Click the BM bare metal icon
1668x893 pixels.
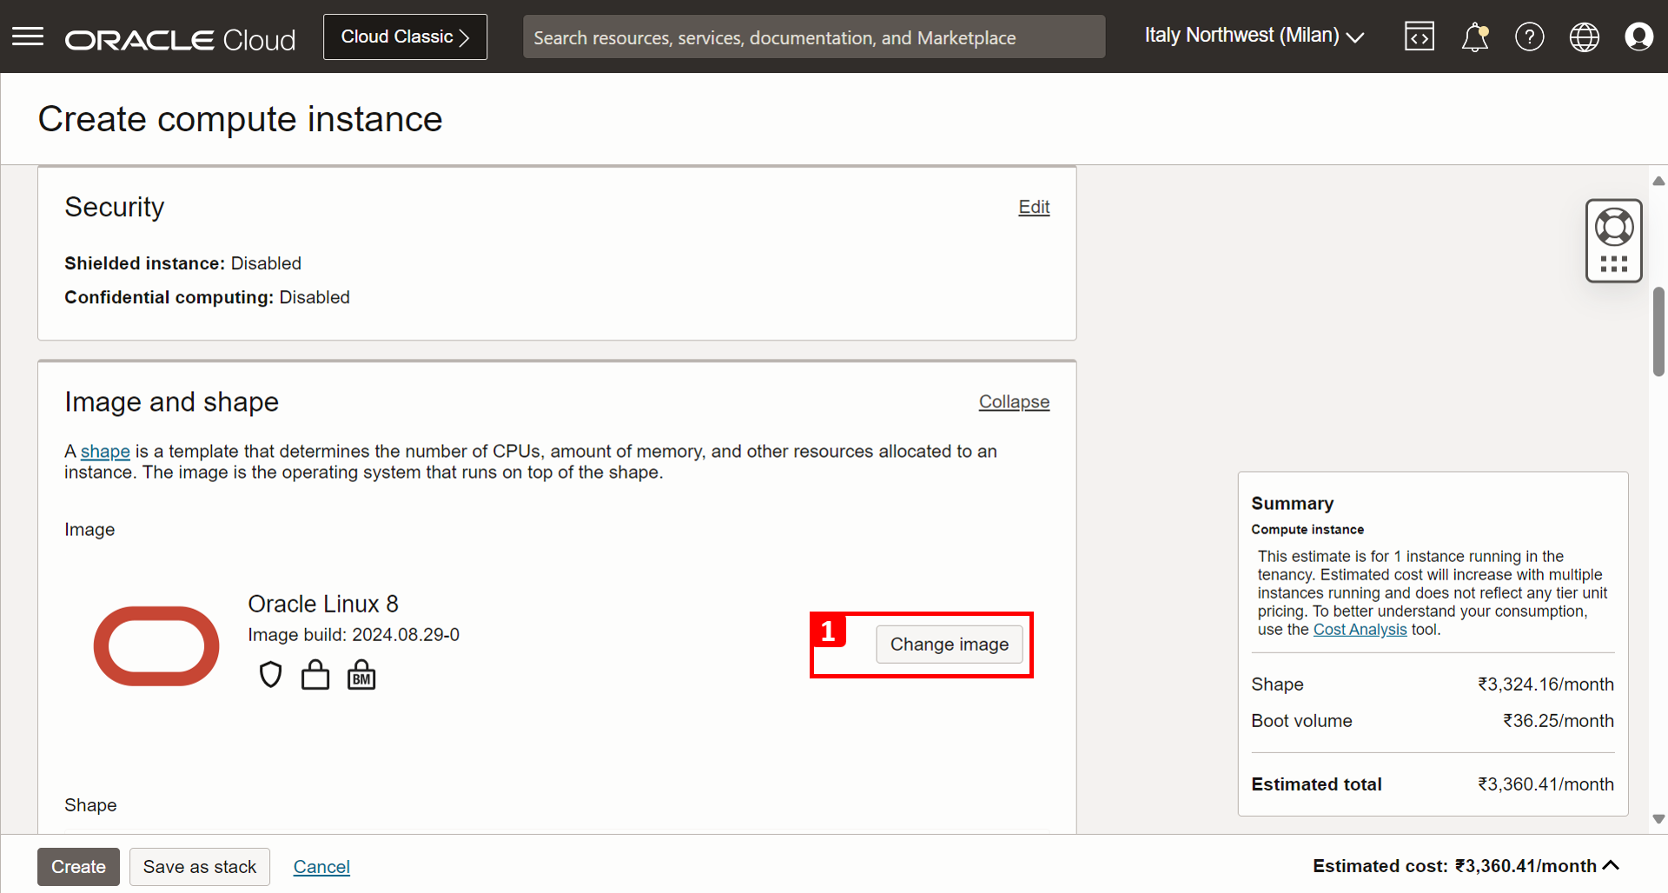pyautogui.click(x=361, y=675)
